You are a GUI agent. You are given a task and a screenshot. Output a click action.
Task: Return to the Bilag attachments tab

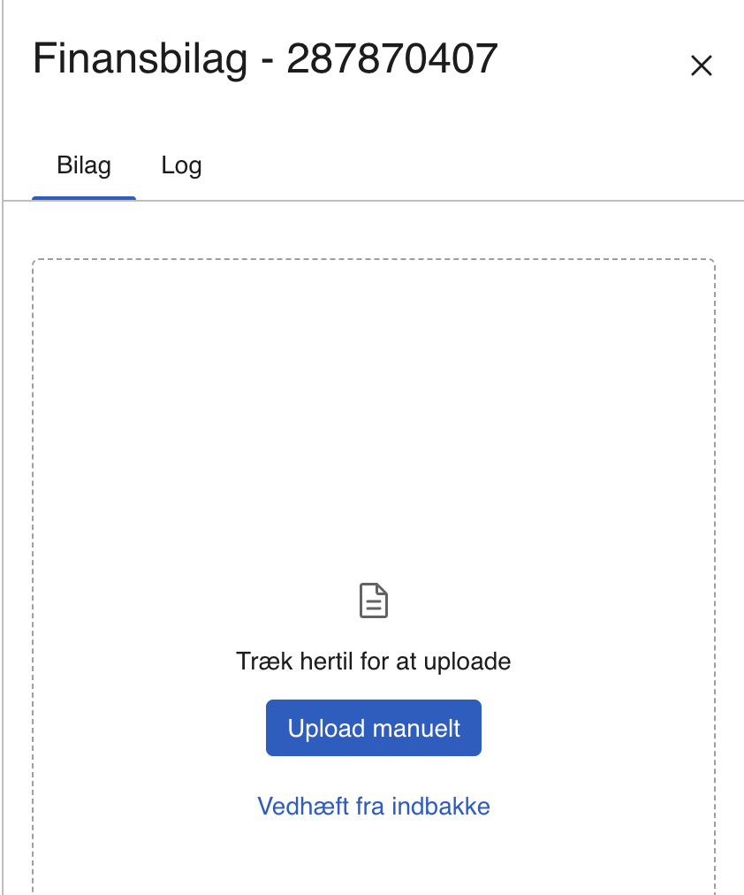[x=84, y=166]
